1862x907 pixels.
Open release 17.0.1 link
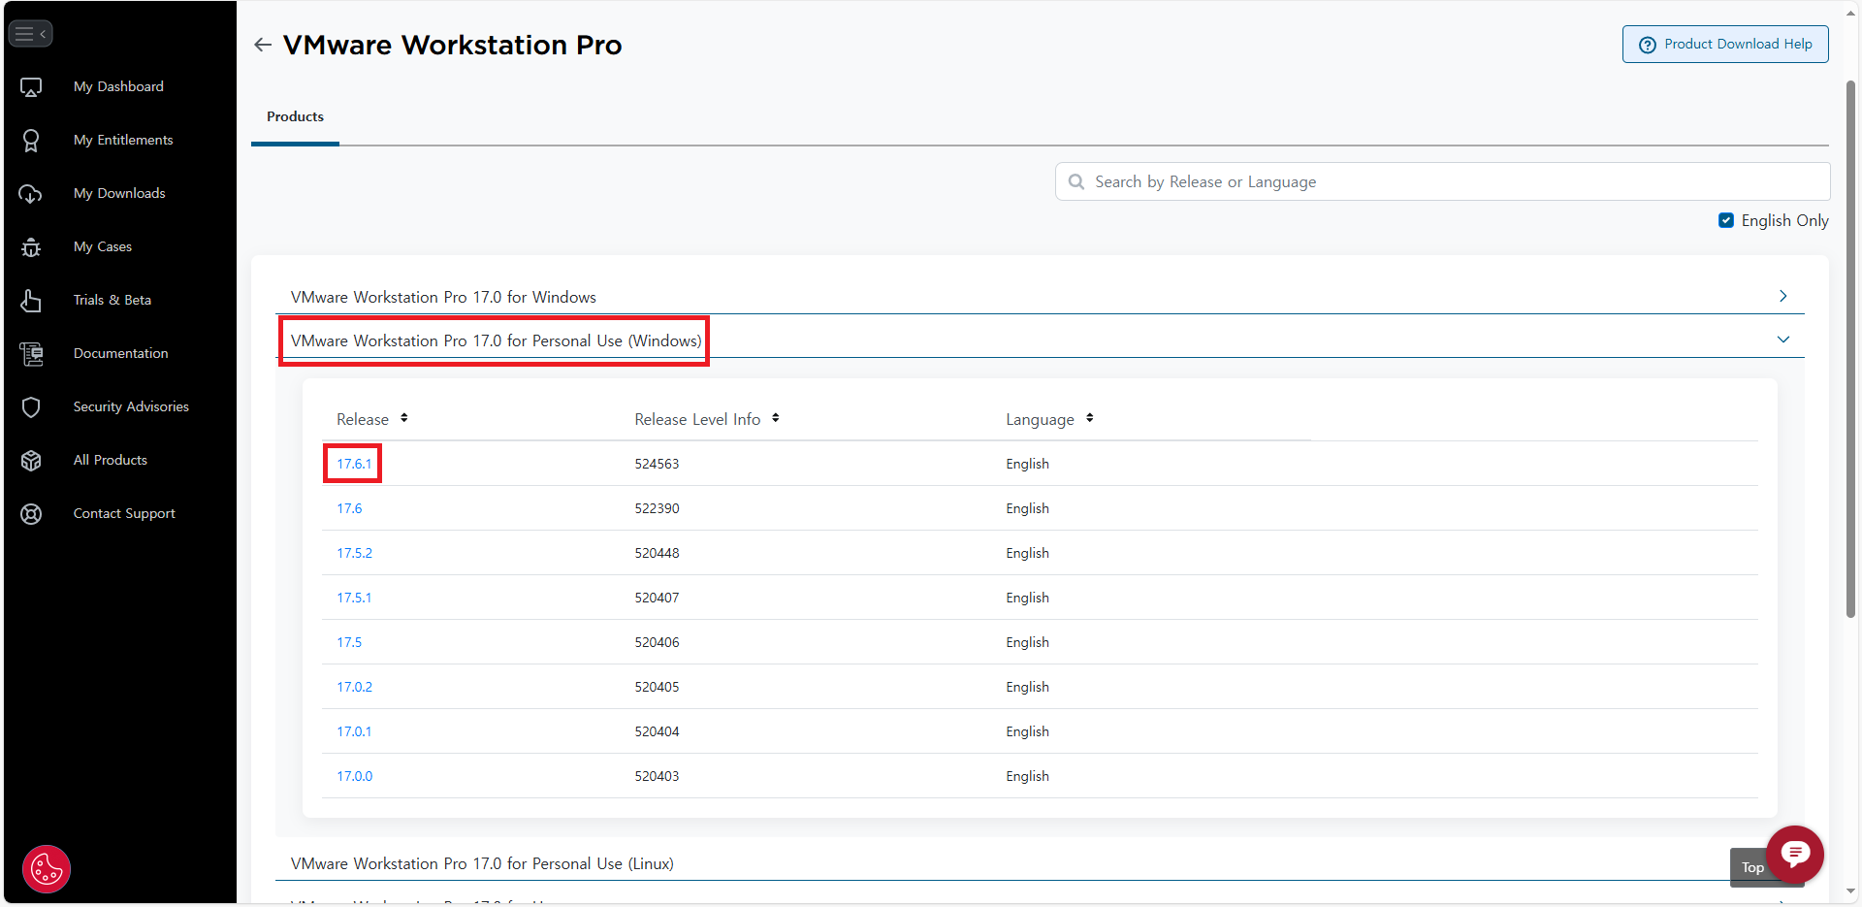coord(354,731)
